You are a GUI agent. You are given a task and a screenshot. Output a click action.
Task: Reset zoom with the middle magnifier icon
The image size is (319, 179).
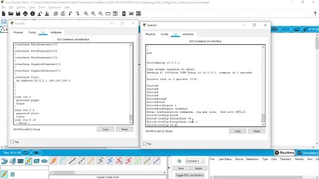click(93, 13)
